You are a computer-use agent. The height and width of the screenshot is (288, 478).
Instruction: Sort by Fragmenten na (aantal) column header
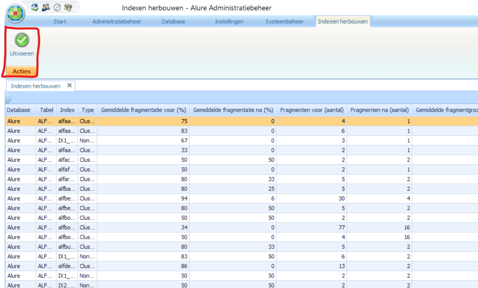[379, 110]
